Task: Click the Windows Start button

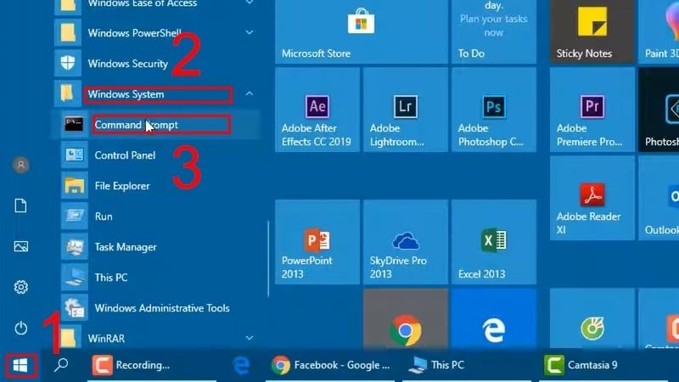Action: tap(20, 366)
